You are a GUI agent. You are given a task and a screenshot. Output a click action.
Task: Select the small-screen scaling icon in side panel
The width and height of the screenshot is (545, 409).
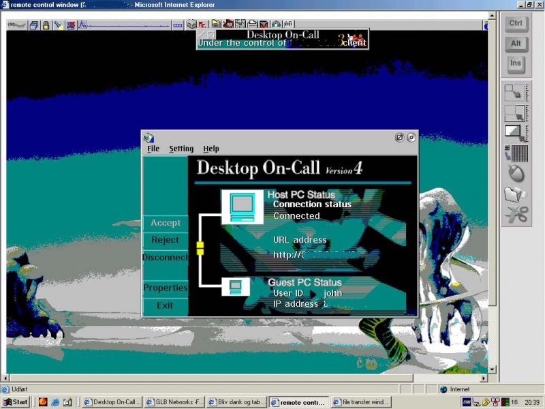[516, 92]
